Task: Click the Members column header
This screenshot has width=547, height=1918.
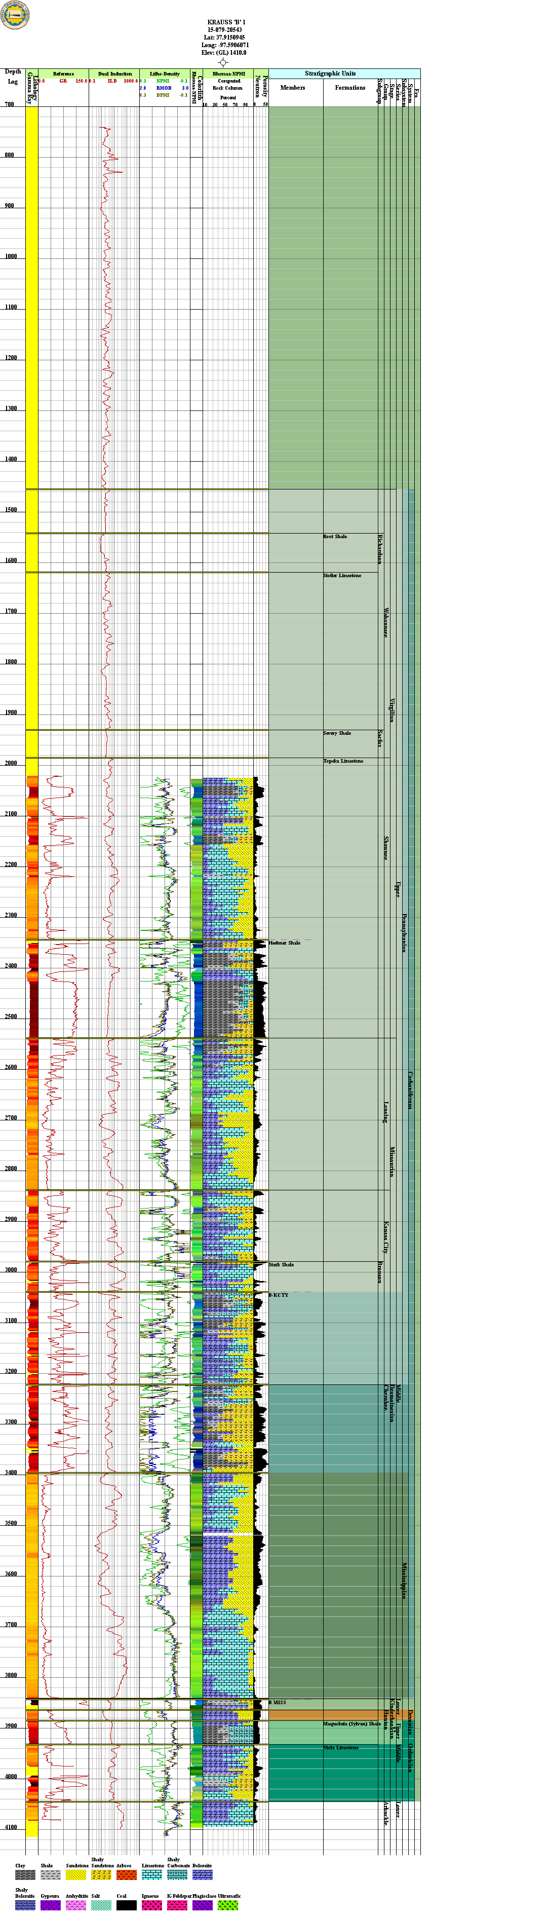Action: 292,88
